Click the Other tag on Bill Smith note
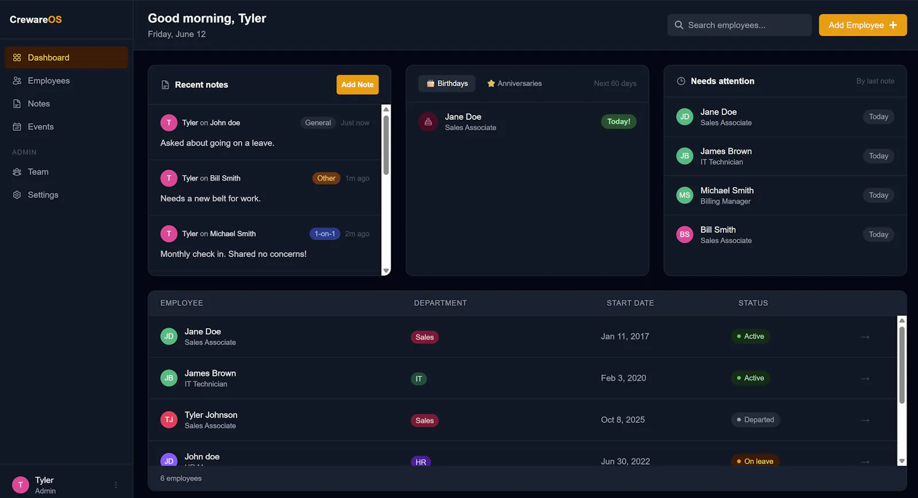The height and width of the screenshot is (498, 918). [326, 178]
